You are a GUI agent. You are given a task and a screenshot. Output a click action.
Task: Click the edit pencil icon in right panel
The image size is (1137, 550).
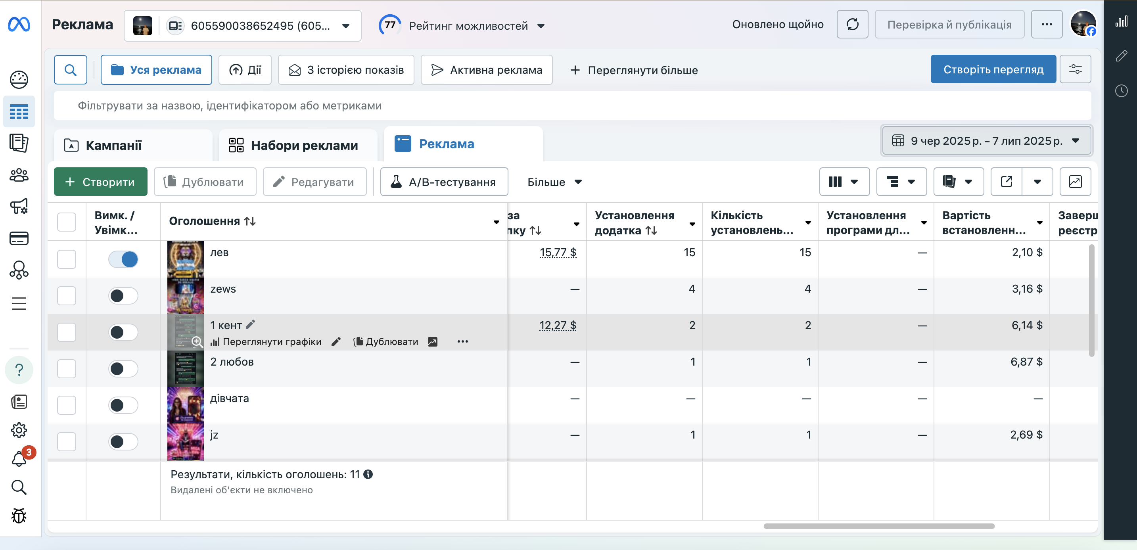tap(1122, 56)
